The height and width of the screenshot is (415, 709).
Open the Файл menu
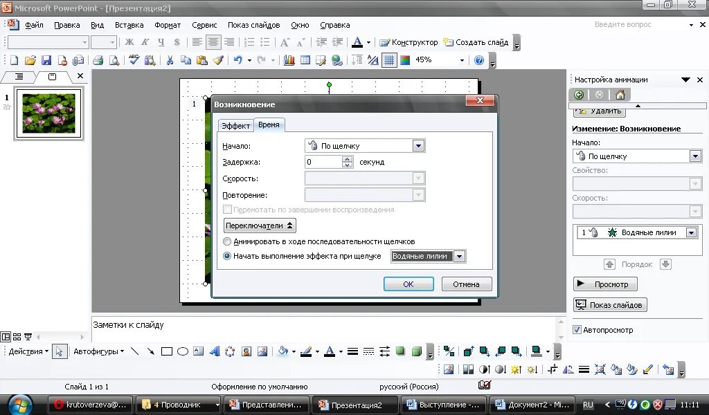(x=35, y=25)
